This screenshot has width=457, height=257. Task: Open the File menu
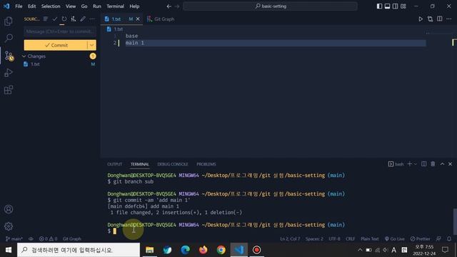[x=19, y=6]
